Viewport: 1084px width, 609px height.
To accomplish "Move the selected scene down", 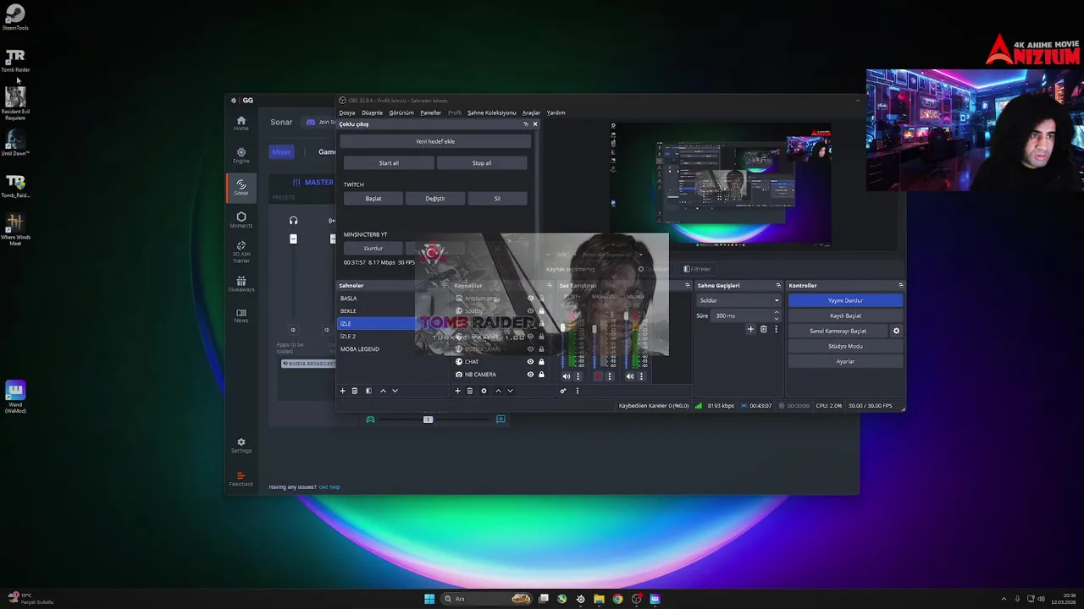I will 395,391.
